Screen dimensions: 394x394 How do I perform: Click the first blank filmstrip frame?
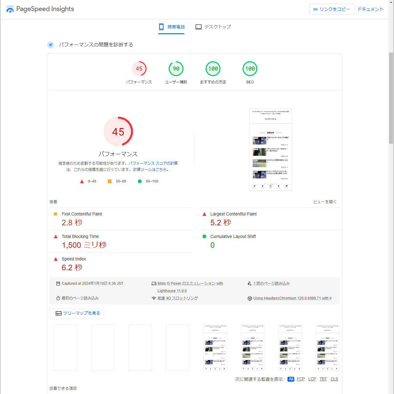(x=65, y=348)
